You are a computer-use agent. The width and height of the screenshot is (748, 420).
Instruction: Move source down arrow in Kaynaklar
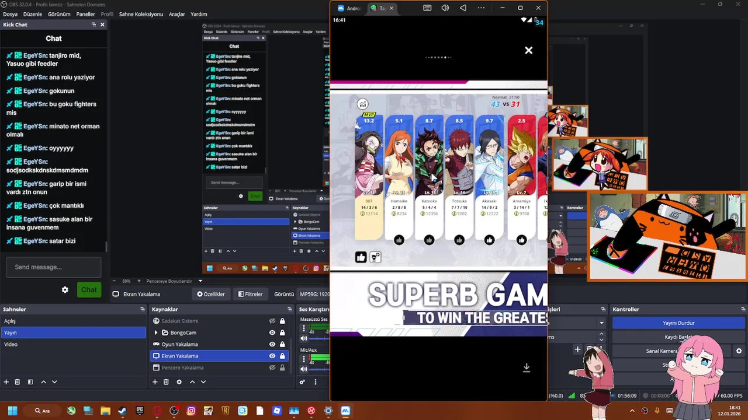(x=203, y=382)
